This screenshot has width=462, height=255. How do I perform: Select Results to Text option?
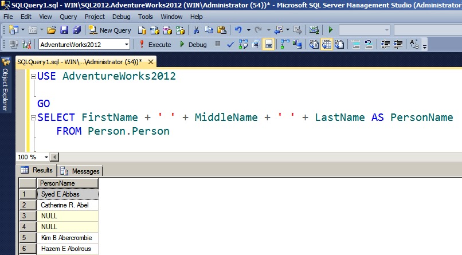click(314, 45)
